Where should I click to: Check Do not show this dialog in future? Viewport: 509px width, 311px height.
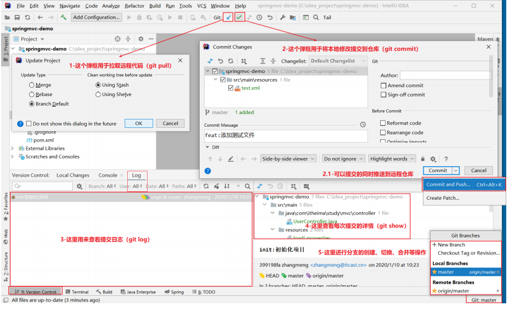pos(29,123)
